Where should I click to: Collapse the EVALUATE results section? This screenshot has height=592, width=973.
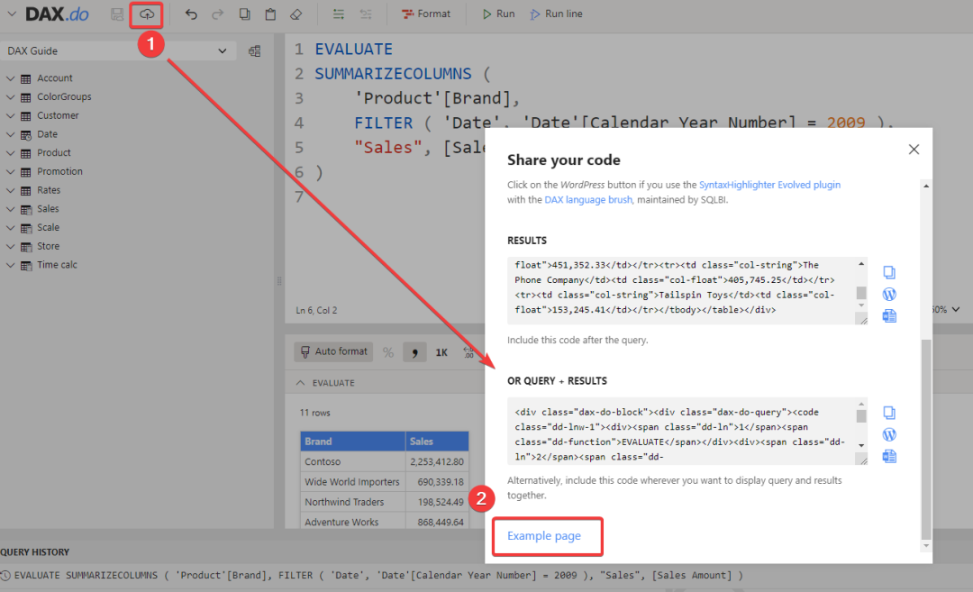(300, 383)
